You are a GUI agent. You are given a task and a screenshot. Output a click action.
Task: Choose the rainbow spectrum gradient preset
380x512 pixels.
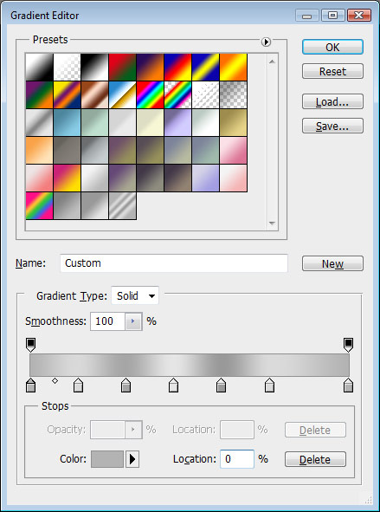[150, 94]
